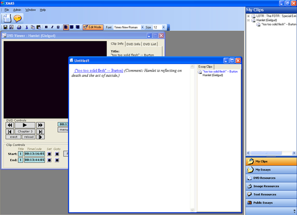This screenshot has width=297, height=215.
Task: Toggle italic text formatting
Action: tap(52, 27)
